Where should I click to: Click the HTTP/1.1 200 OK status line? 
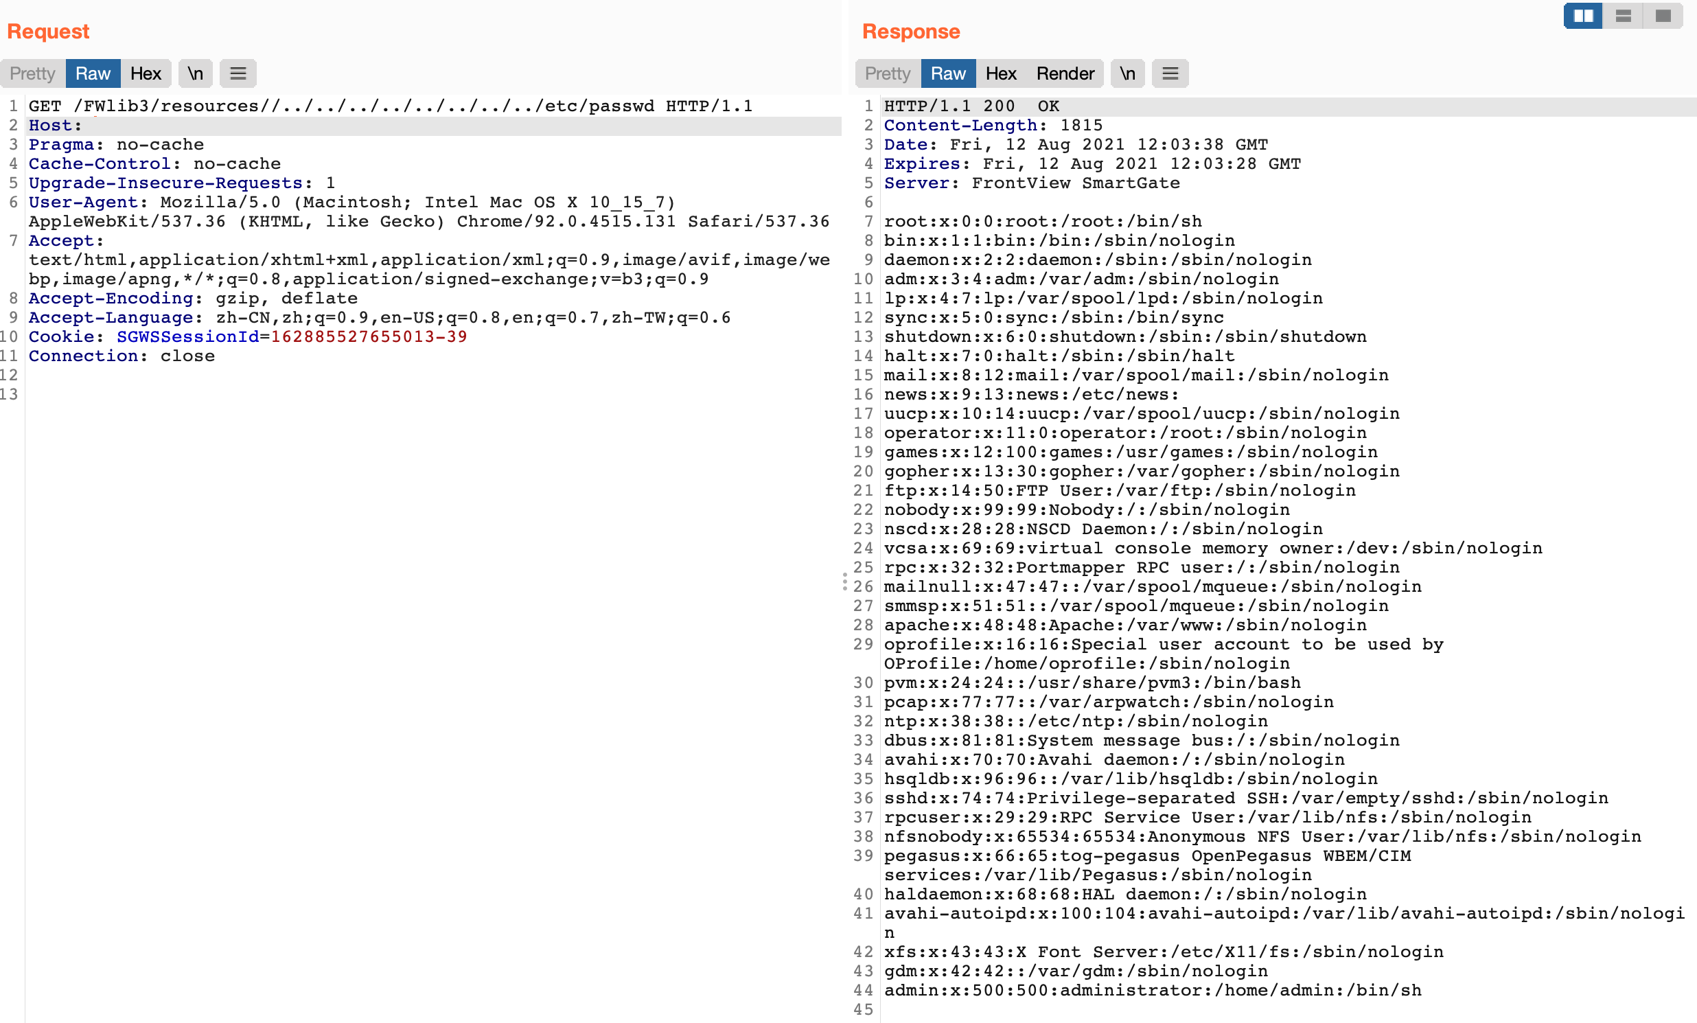pyautogui.click(x=971, y=106)
